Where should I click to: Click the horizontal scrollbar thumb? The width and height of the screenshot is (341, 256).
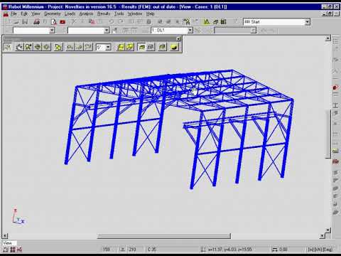click(164, 236)
